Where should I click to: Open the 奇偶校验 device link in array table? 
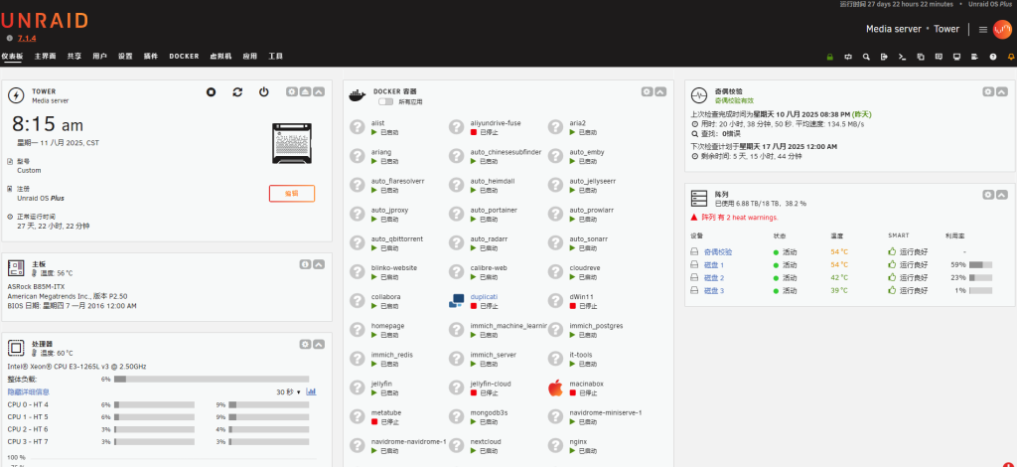coord(718,252)
